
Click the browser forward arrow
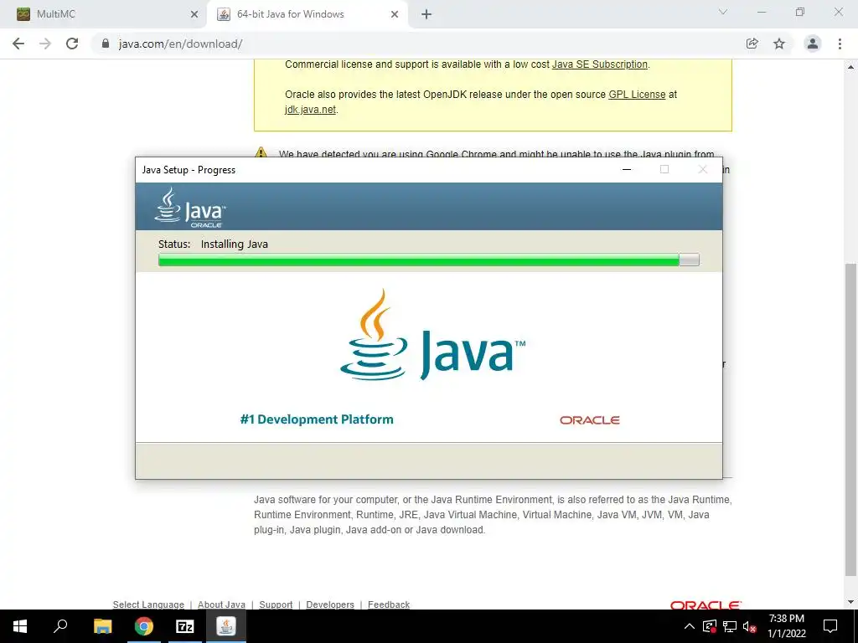coord(45,44)
